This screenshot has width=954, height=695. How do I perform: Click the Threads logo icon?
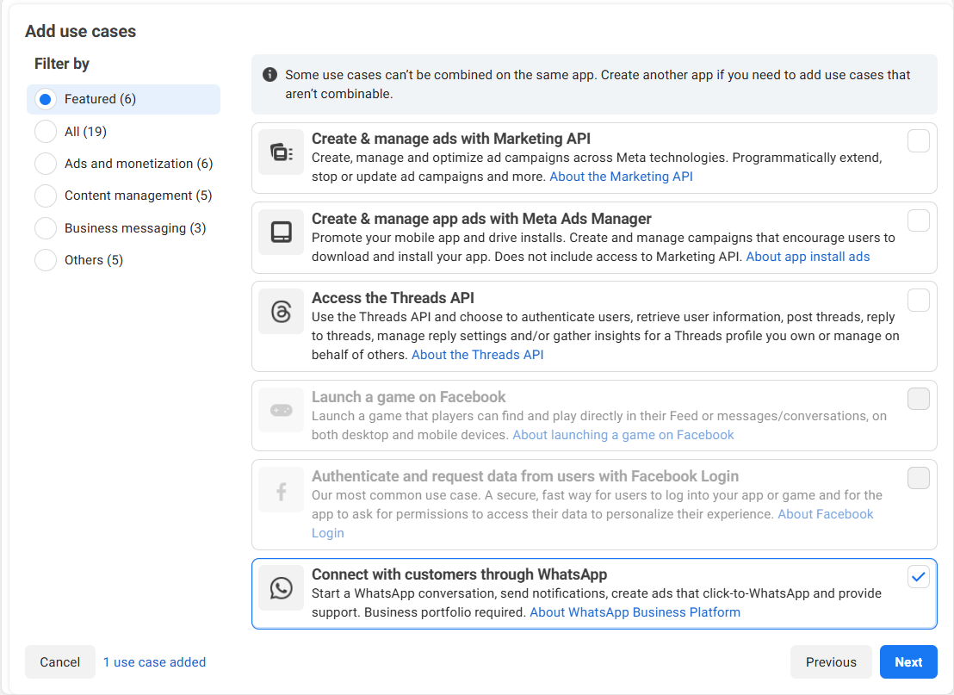pyautogui.click(x=281, y=312)
